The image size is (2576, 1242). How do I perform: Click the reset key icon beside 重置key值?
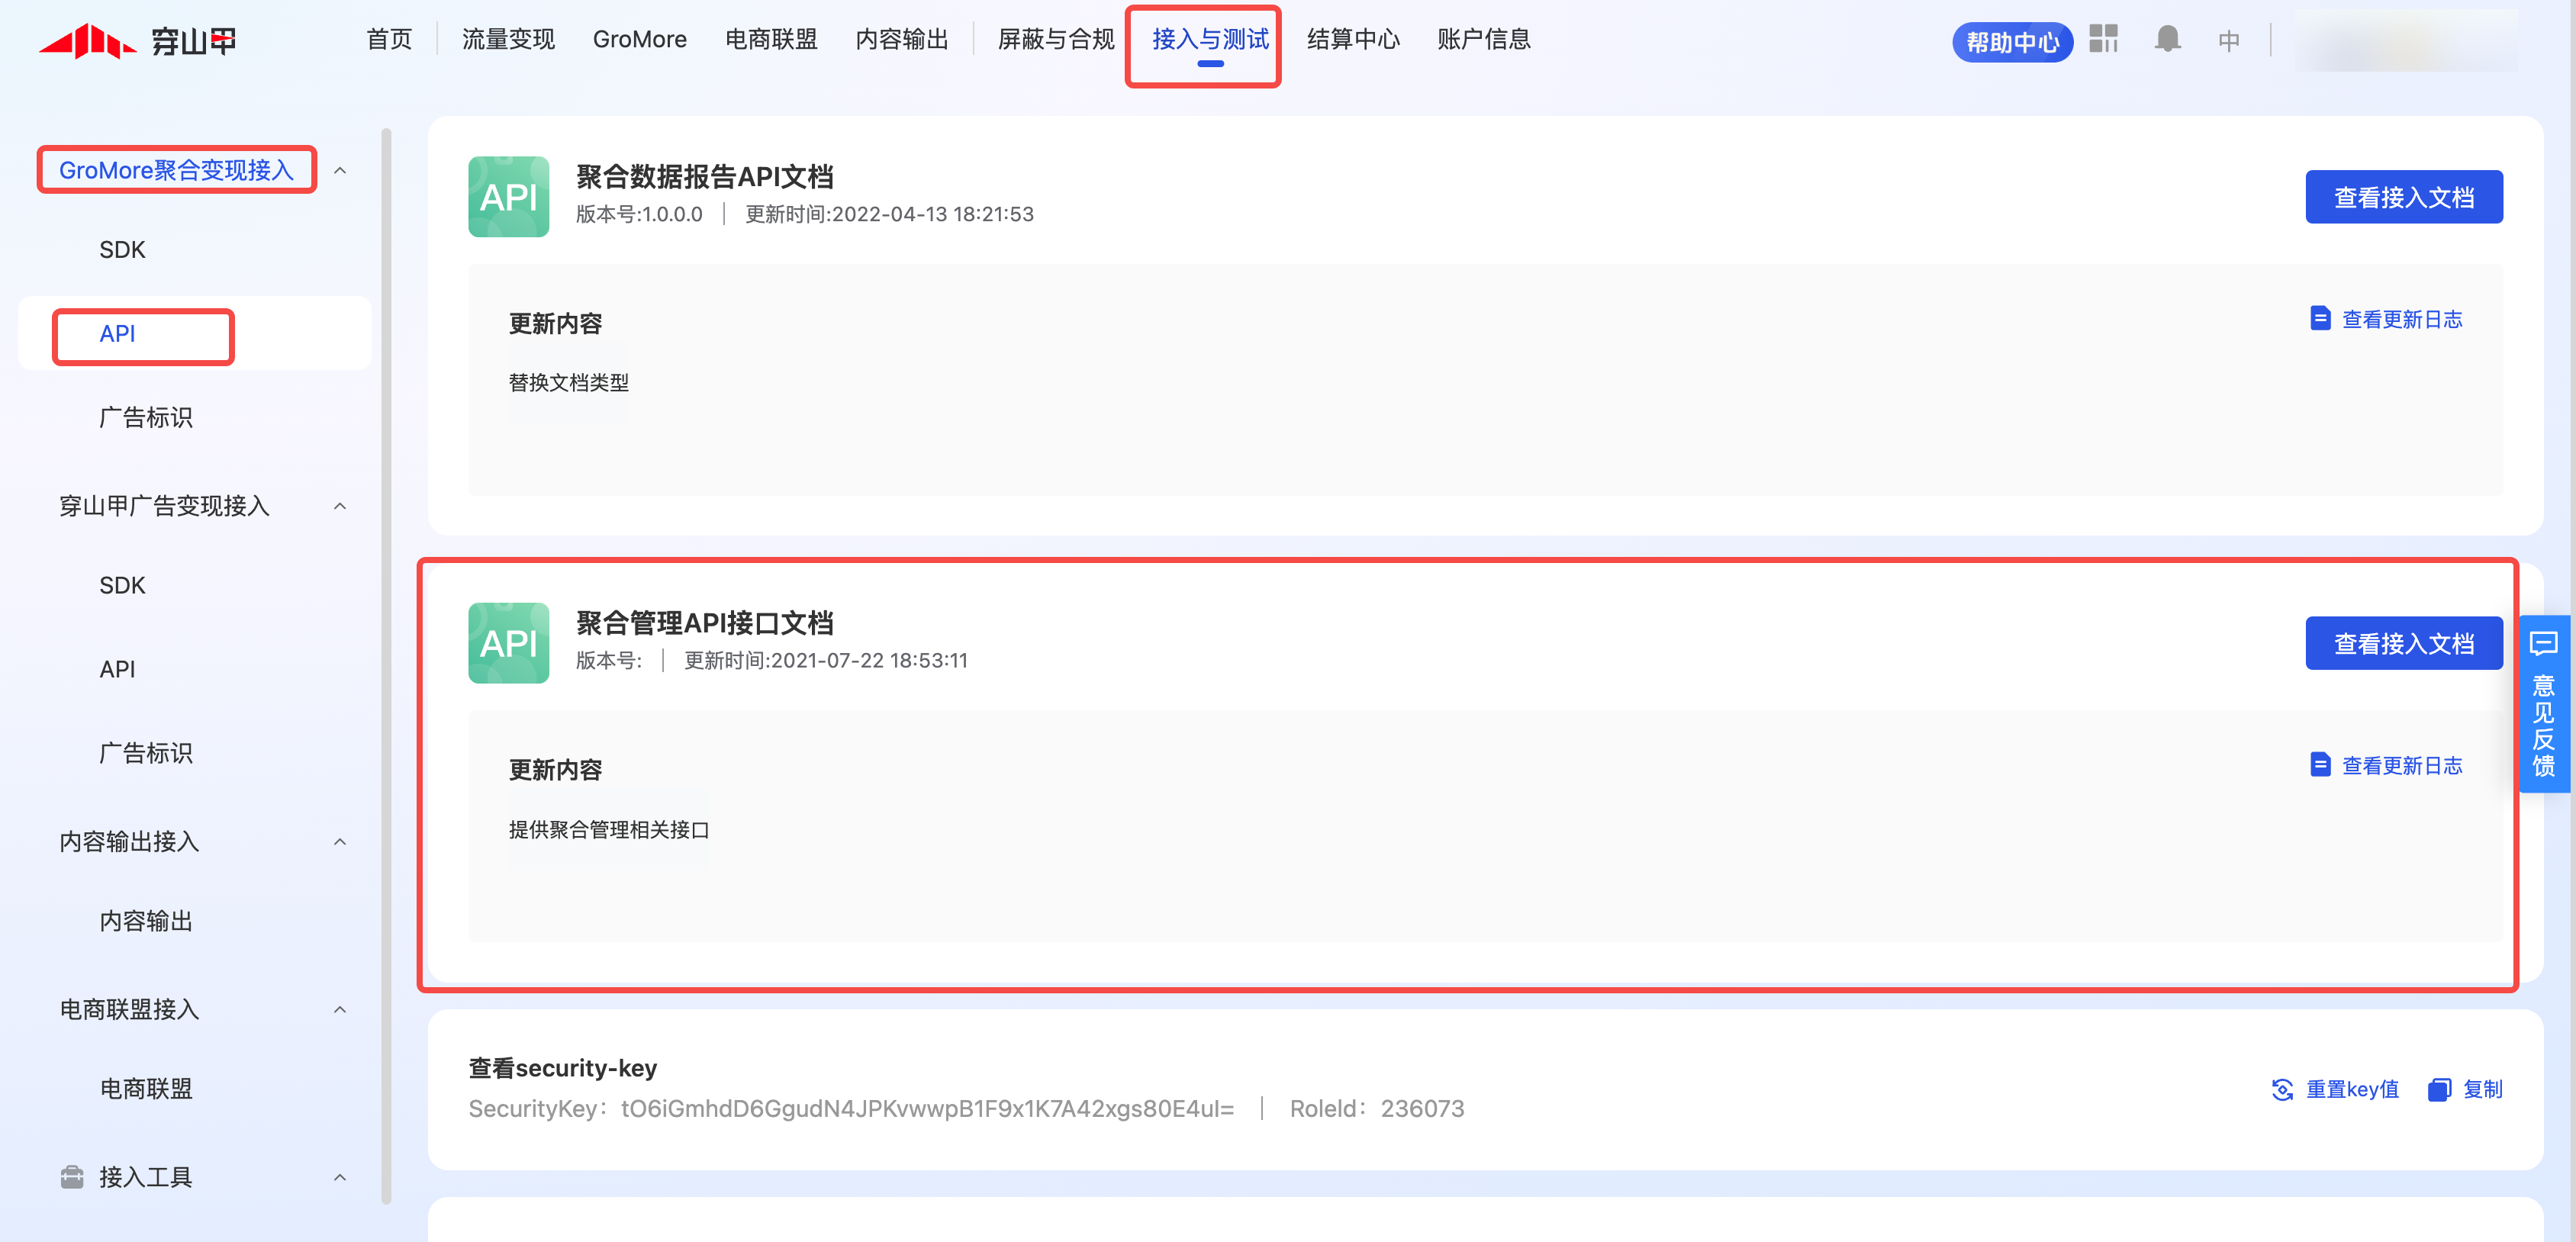tap(2281, 1089)
